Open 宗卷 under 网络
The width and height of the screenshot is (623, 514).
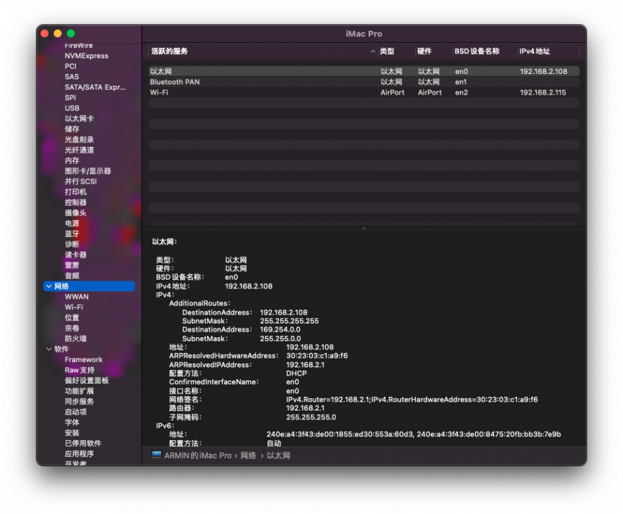(72, 328)
